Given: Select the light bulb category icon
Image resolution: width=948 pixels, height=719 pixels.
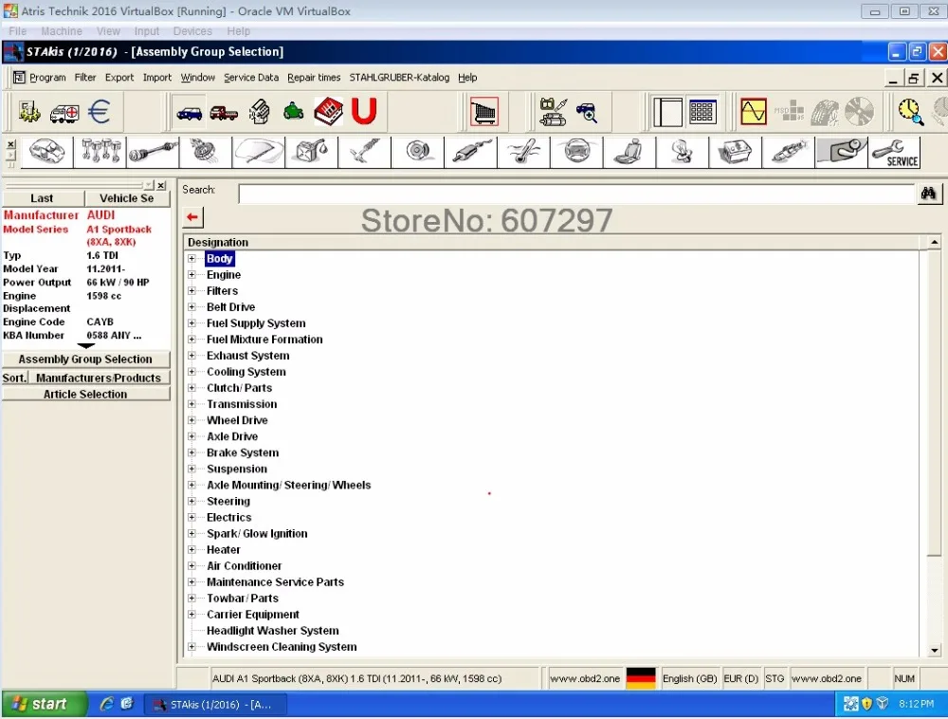Looking at the screenshot, I should pos(683,152).
